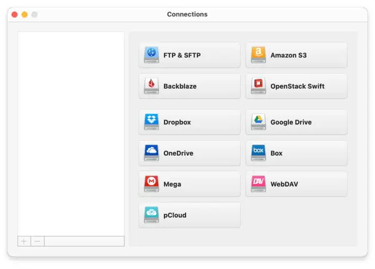This screenshot has width=375, height=269.
Task: Add a new Box connection
Action: tap(296, 153)
